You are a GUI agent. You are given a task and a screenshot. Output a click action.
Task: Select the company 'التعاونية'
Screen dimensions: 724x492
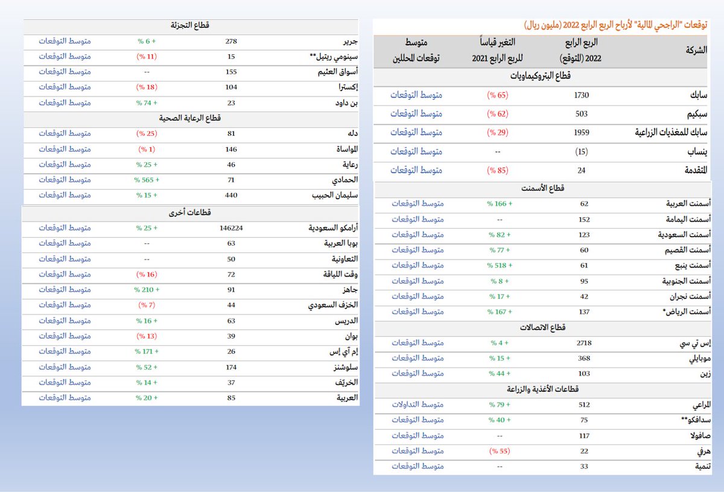click(x=344, y=259)
